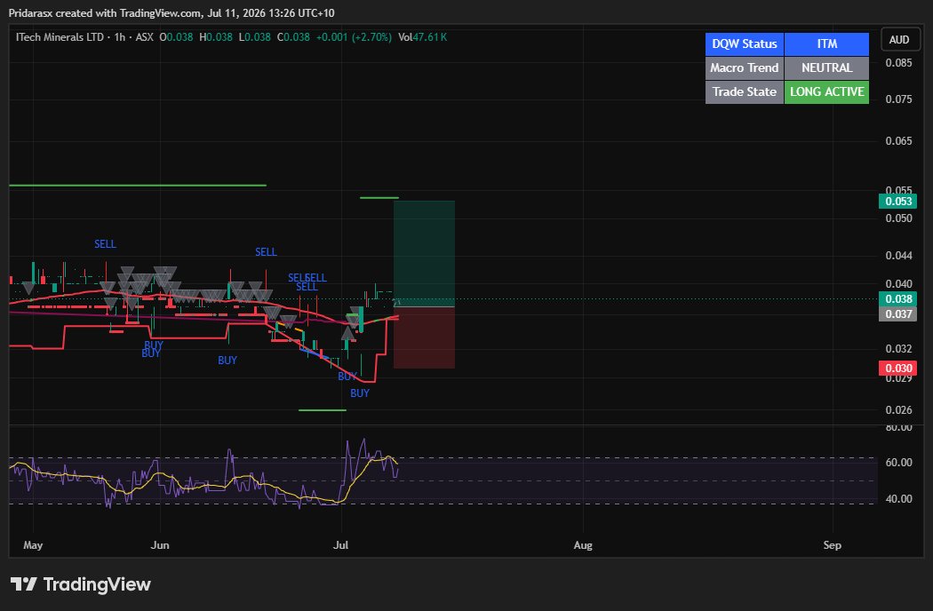Click the AUD currency button
Screen dimensions: 933x611
click(899, 40)
